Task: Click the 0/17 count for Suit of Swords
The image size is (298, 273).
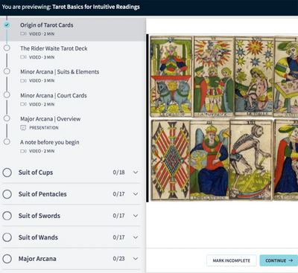Action: tap(118, 216)
